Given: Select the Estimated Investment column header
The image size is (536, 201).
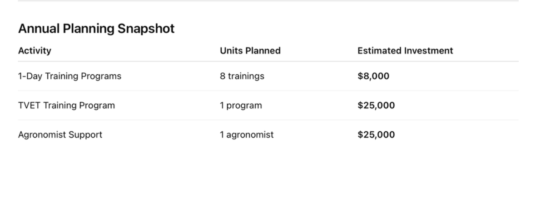Looking at the screenshot, I should click(x=405, y=51).
